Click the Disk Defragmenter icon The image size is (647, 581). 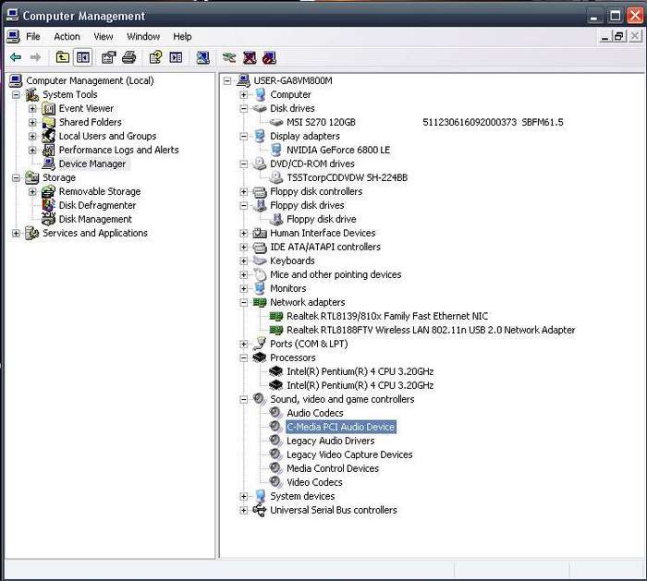click(x=49, y=205)
